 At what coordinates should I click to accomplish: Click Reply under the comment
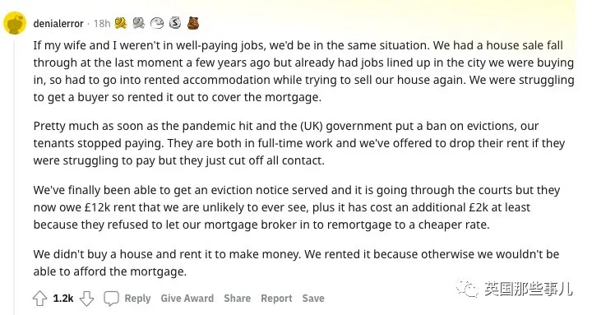click(138, 299)
